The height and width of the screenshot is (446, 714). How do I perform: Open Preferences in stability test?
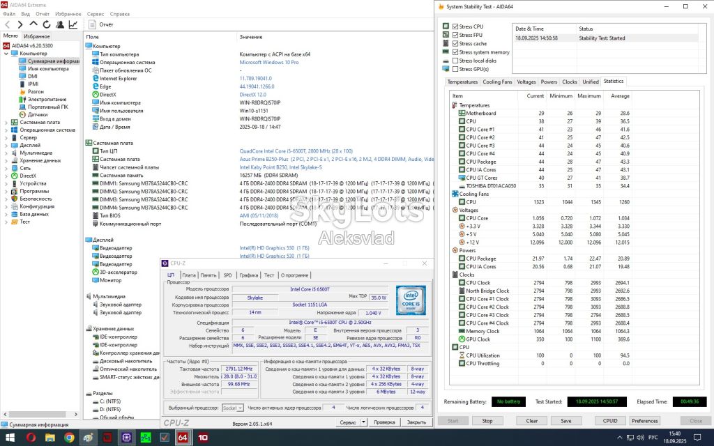pyautogui.click(x=644, y=421)
